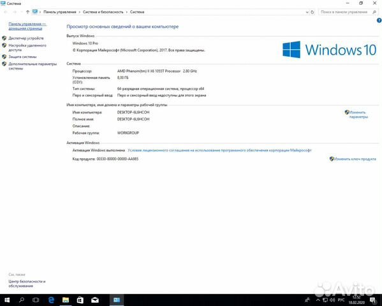Expand chevron after Система и безопасность breadcrumb

point(127,12)
